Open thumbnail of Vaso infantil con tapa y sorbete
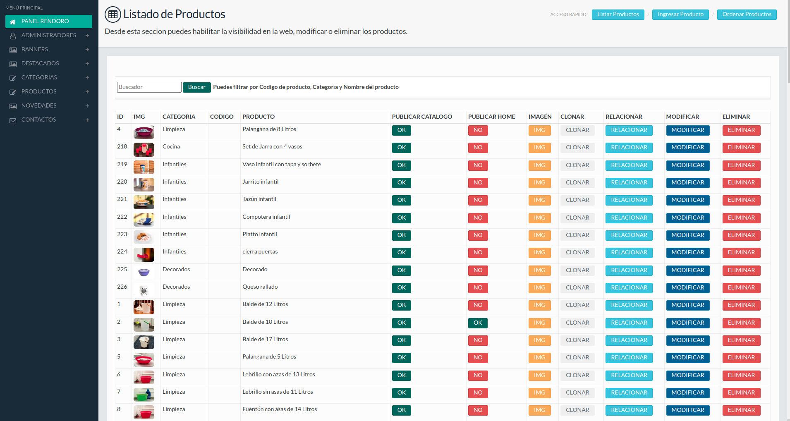This screenshot has height=421, width=790. (x=144, y=167)
